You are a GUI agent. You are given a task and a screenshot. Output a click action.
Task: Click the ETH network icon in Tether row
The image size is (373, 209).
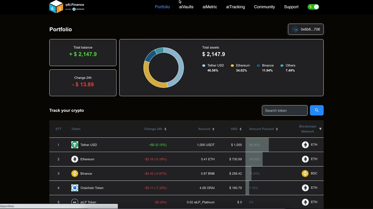tap(305, 145)
